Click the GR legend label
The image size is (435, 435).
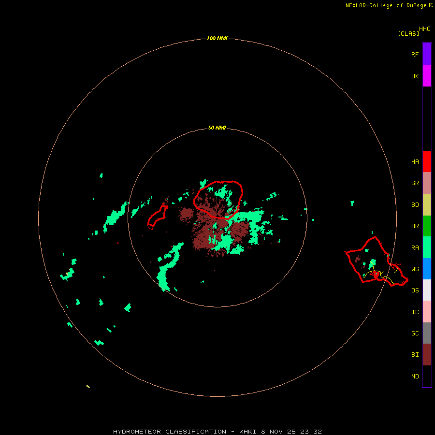[x=415, y=183]
